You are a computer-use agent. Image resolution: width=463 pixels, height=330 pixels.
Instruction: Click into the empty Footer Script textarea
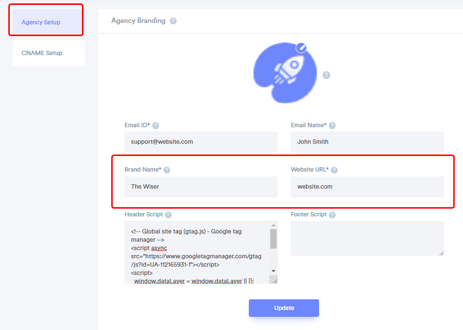coord(367,238)
